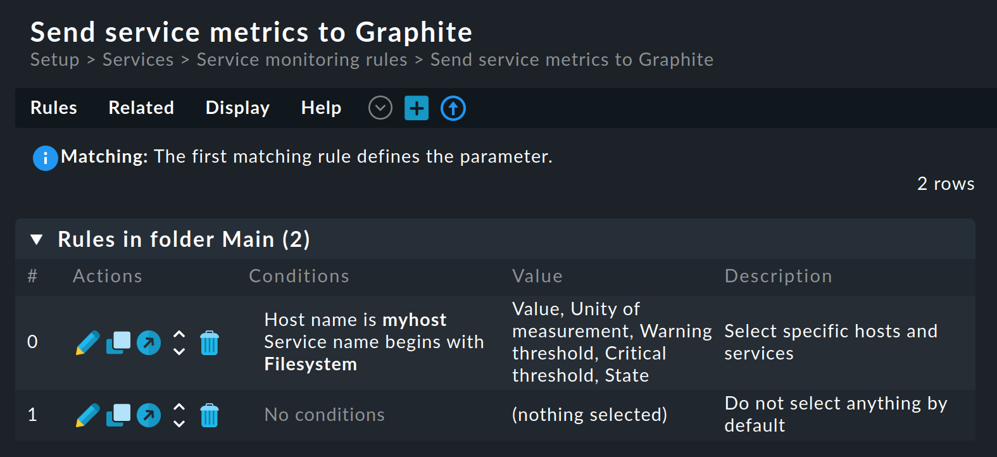
Task: Click the Conditions column header
Action: 299,276
